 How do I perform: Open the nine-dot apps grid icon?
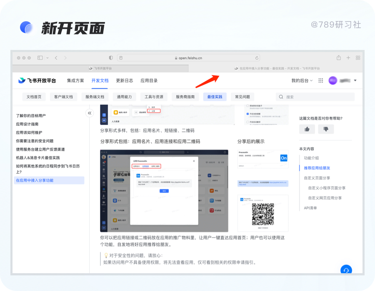coord(321,80)
